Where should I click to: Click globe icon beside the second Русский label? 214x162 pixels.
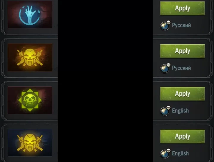pyautogui.click(x=165, y=68)
